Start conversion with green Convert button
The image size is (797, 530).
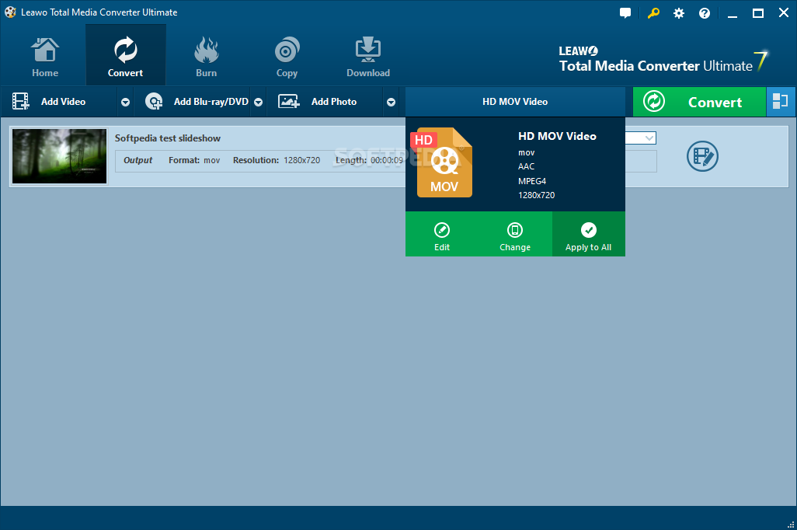tap(699, 102)
